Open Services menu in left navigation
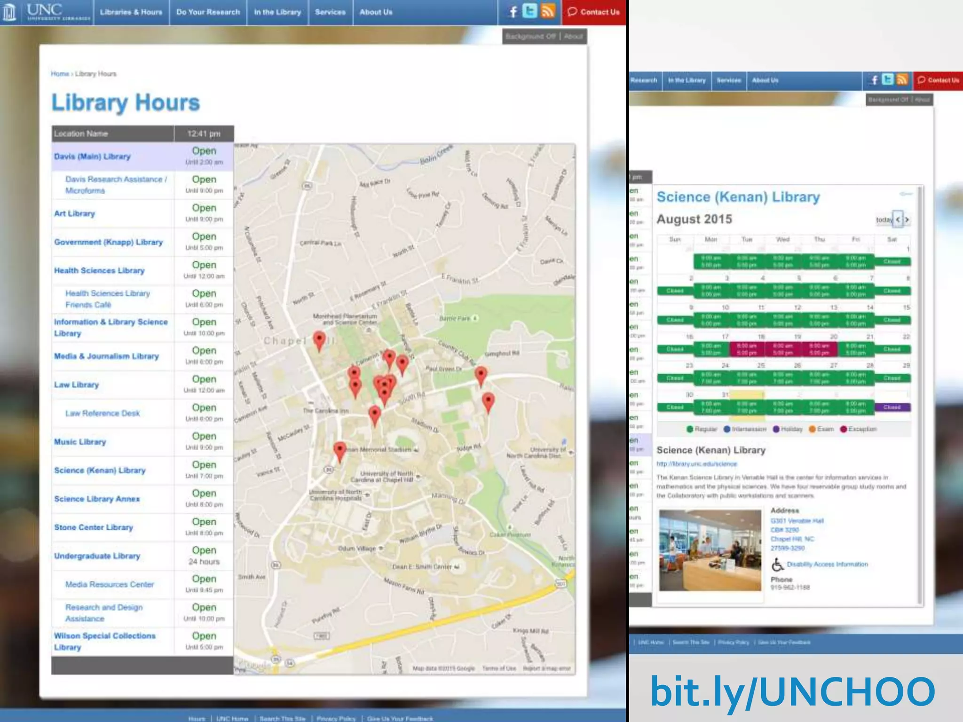This screenshot has height=722, width=963. (x=330, y=12)
